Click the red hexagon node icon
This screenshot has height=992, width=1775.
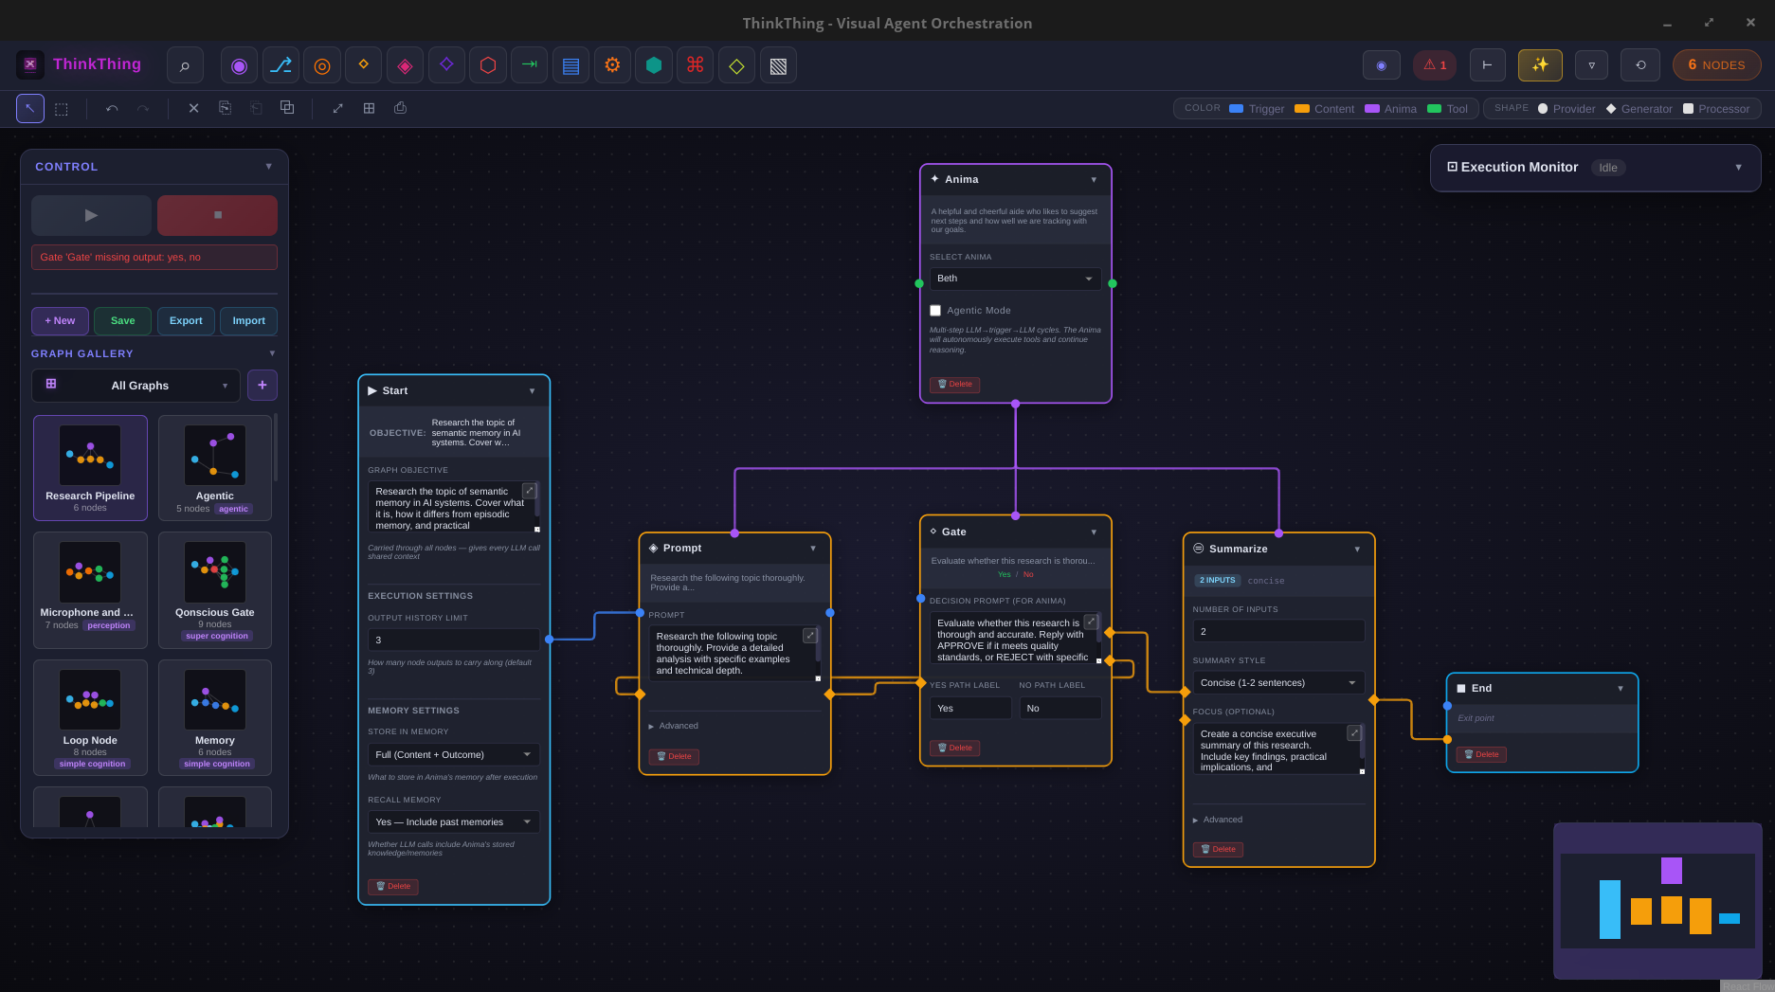point(488,65)
